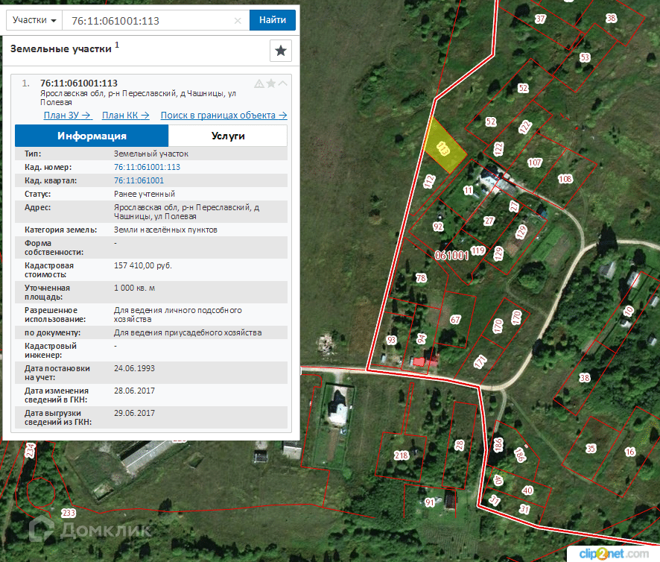The image size is (660, 562).
Task: Click the land category Земли населённых пунктов
Action: [x=165, y=230]
